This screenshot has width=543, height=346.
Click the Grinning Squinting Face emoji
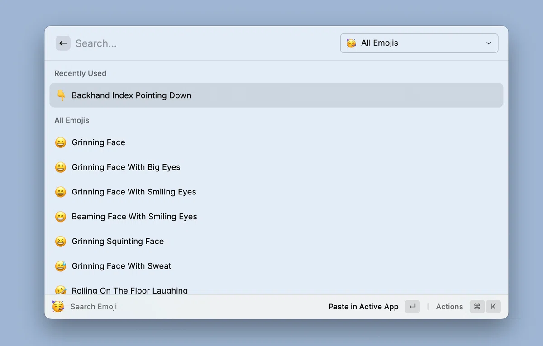pos(61,242)
